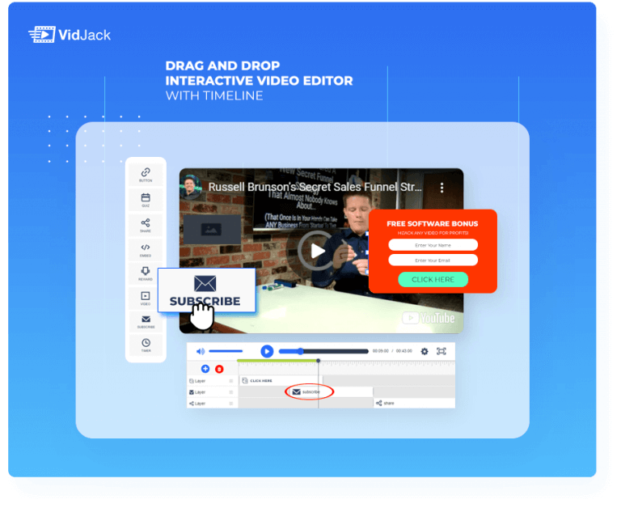Select the Embed code element tool
This screenshot has height=508, width=621.
(146, 250)
